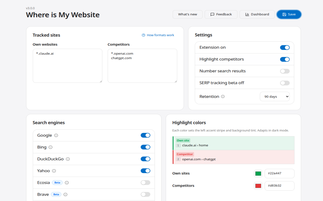Switch off DuckDuckGo tracking
Screen dimensions: 323x201
point(146,159)
